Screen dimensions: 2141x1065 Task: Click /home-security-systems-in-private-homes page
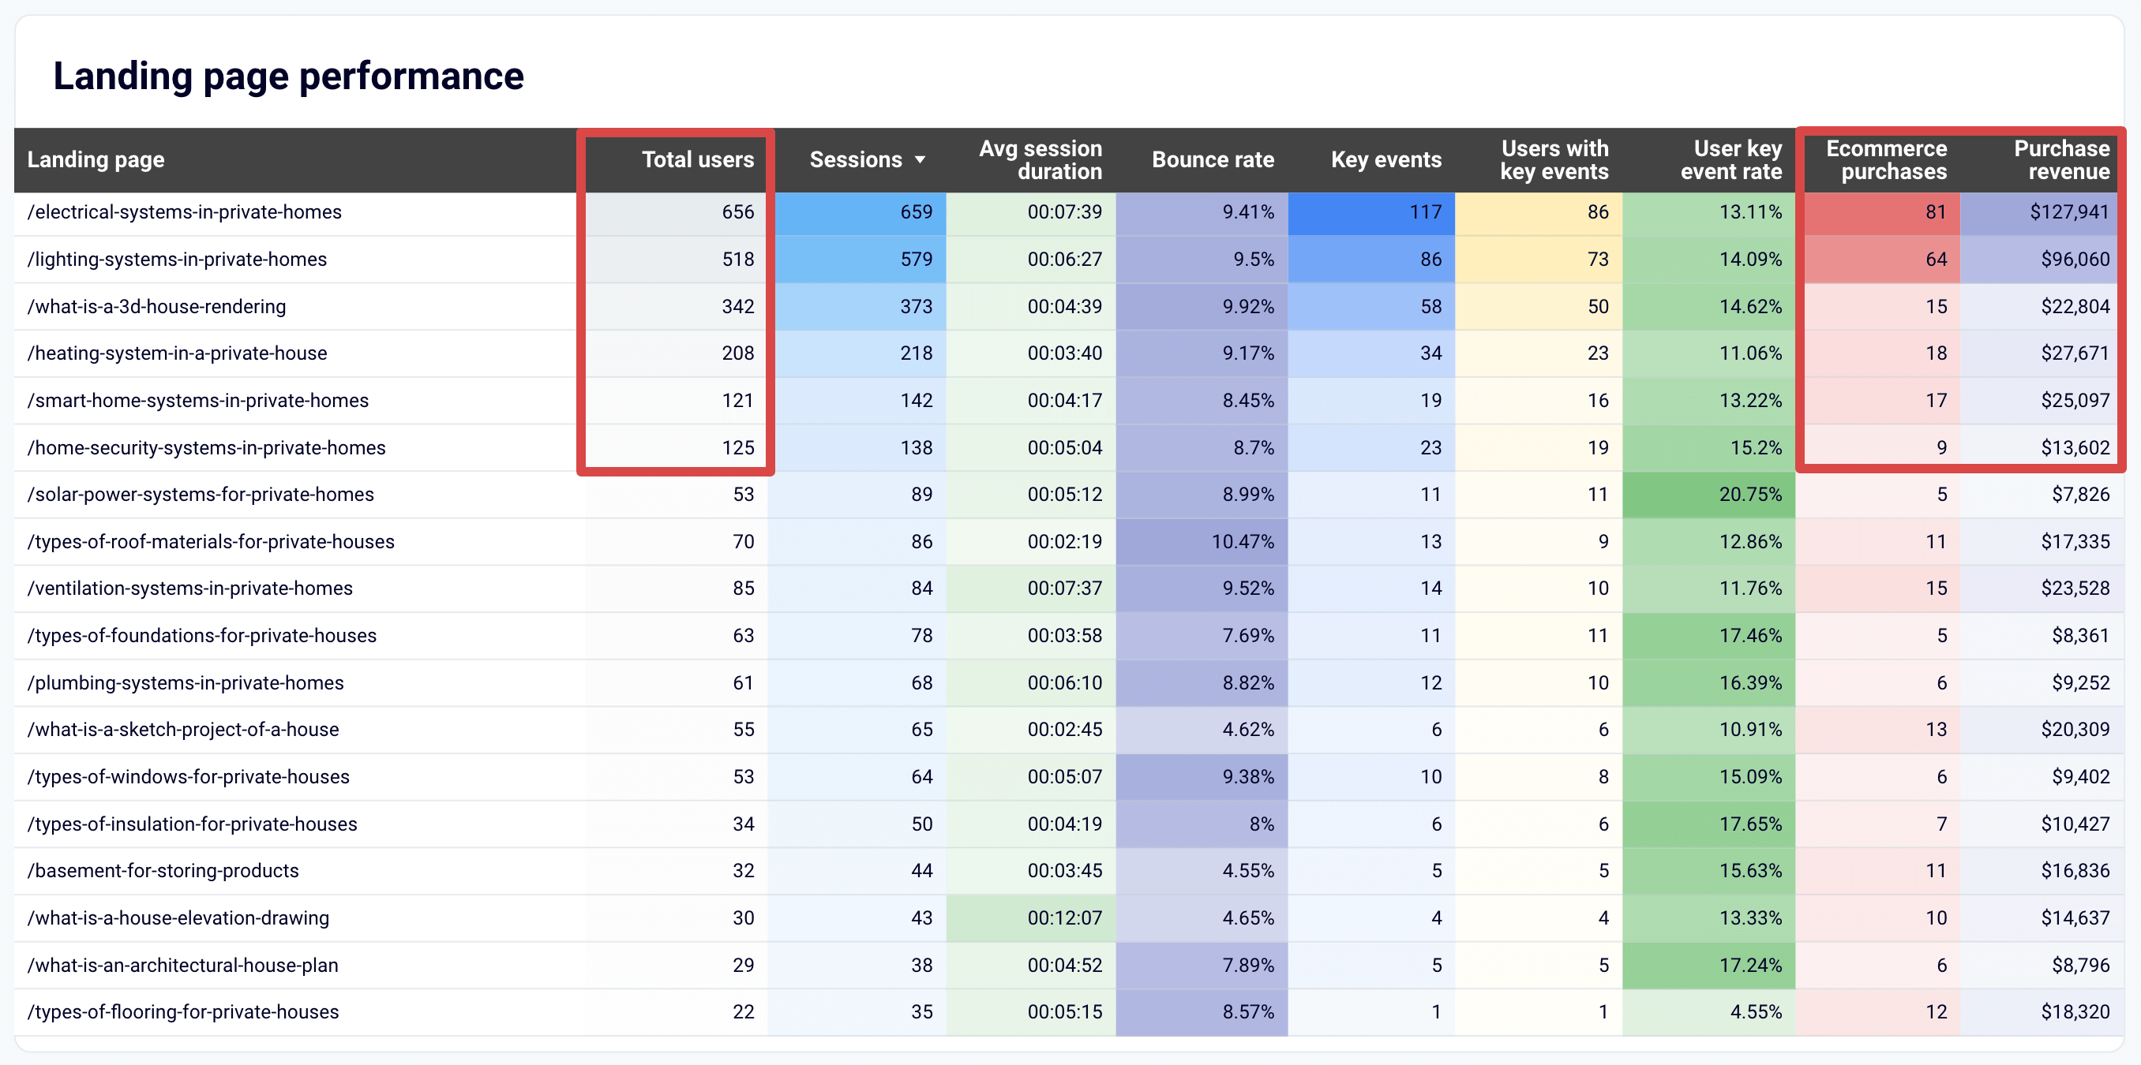coord(206,448)
